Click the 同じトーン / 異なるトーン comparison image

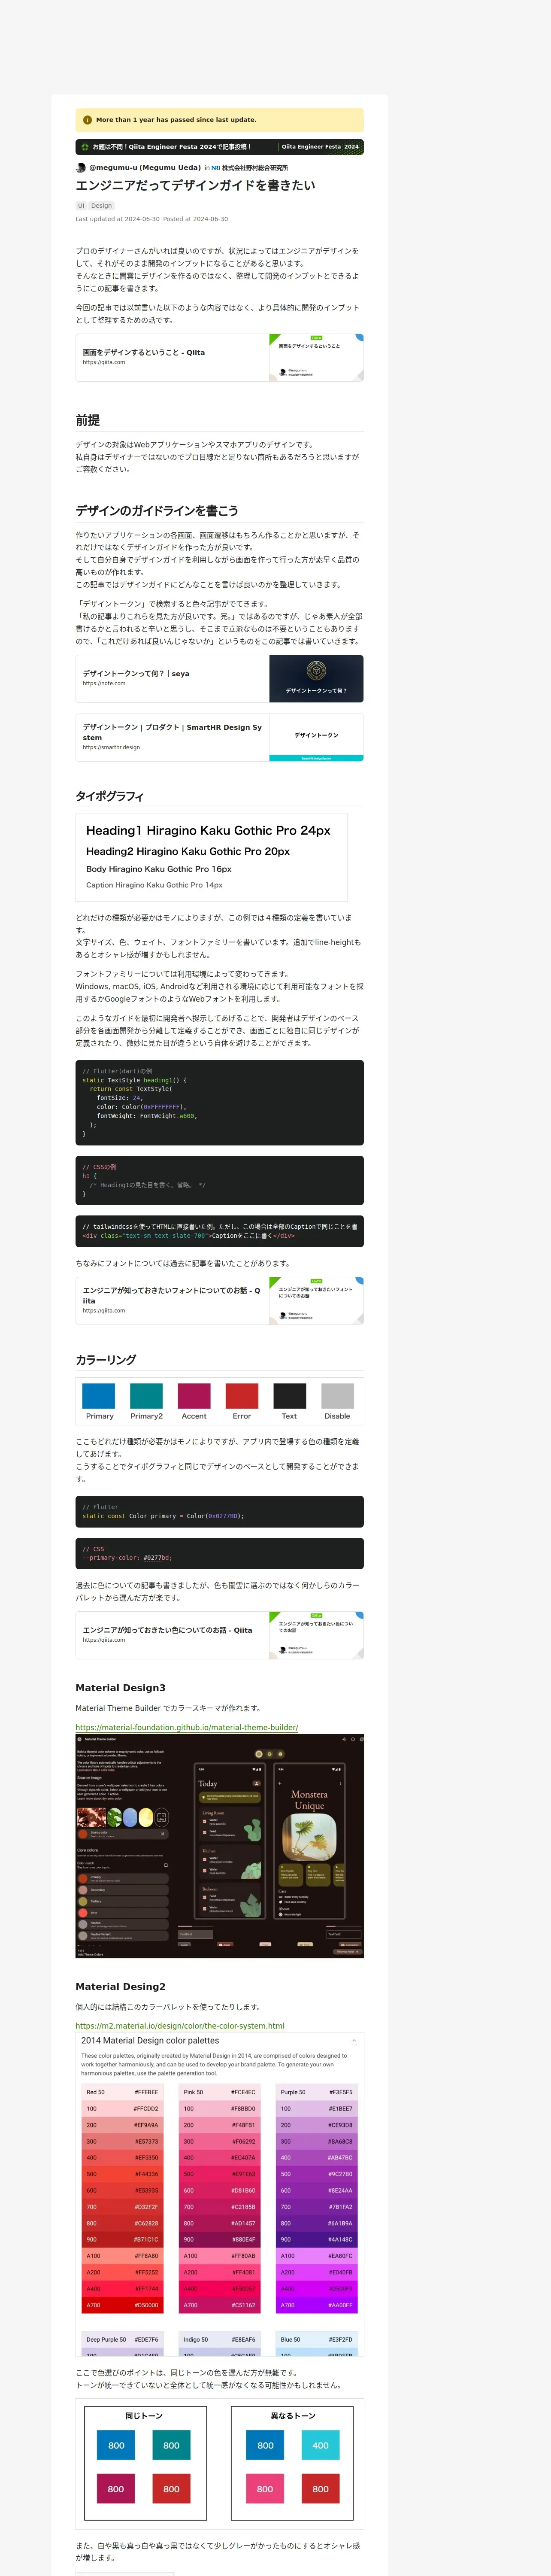pyautogui.click(x=220, y=2464)
